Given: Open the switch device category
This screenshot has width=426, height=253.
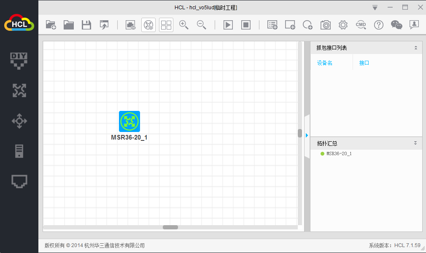Looking at the screenshot, I should 19,121.
